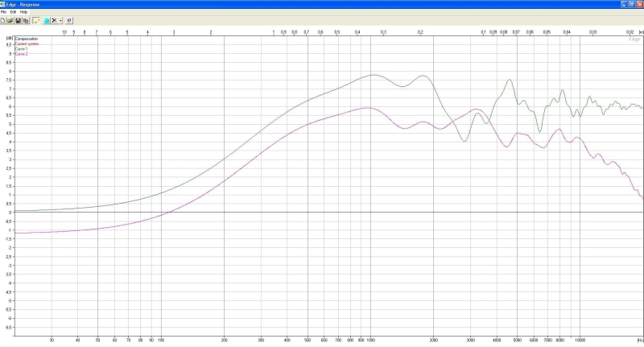This screenshot has height=347, width=644.
Task: Click the Compensation legend label
Action: coord(27,39)
